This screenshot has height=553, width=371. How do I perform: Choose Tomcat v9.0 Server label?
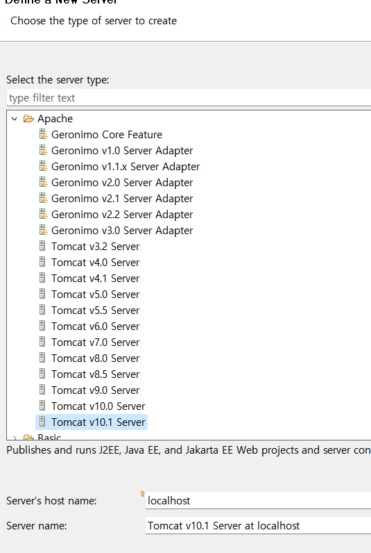point(96,390)
